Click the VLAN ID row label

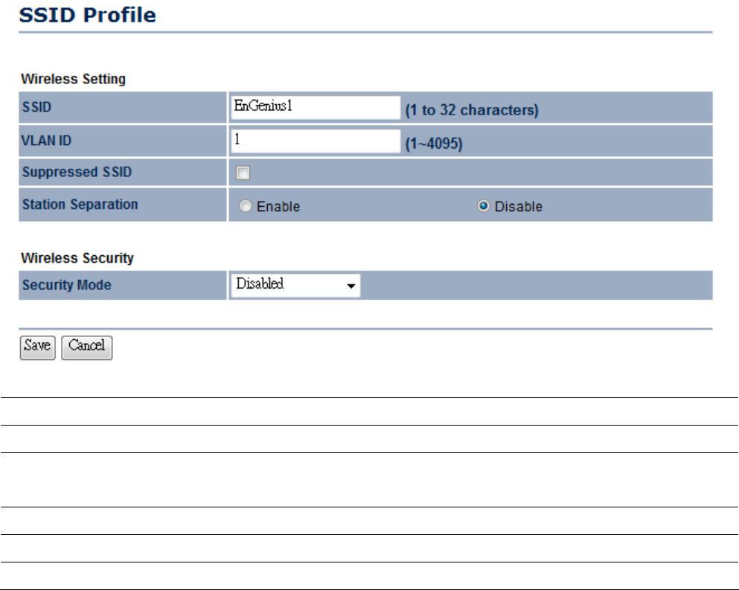[46, 141]
